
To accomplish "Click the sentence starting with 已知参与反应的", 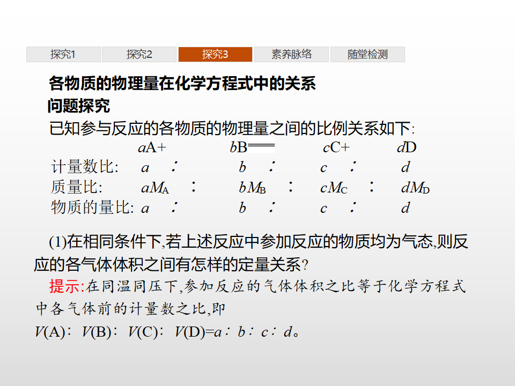I will point(232,128).
